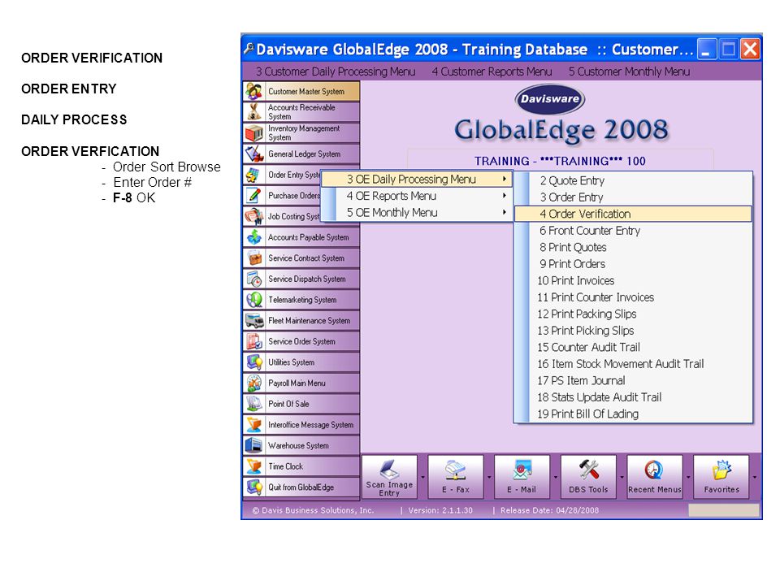Viewport: 780px width, 585px height.
Task: Launch the E - Mail tool
Action: coord(522,477)
